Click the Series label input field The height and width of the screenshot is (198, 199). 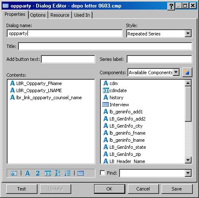(159, 59)
